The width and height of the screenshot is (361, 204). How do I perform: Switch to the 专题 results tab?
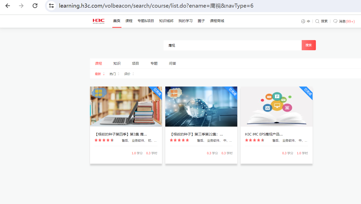click(x=154, y=63)
